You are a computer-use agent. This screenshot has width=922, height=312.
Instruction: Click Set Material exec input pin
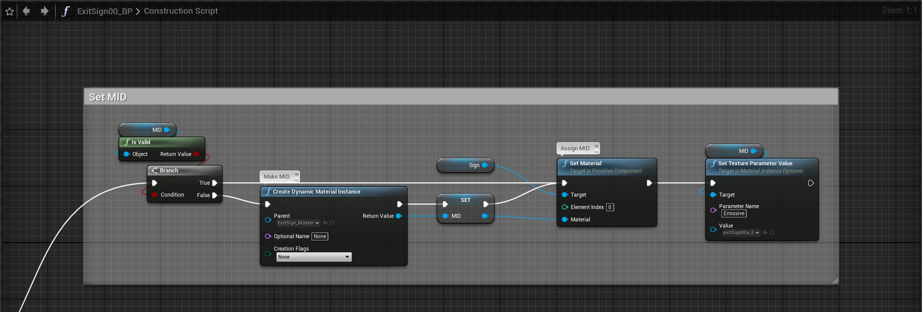tap(565, 183)
